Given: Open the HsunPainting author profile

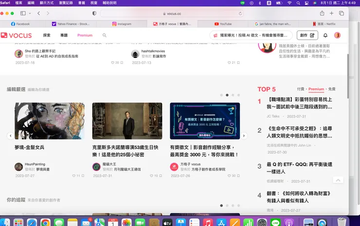Looking at the screenshot, I should 35,164.
